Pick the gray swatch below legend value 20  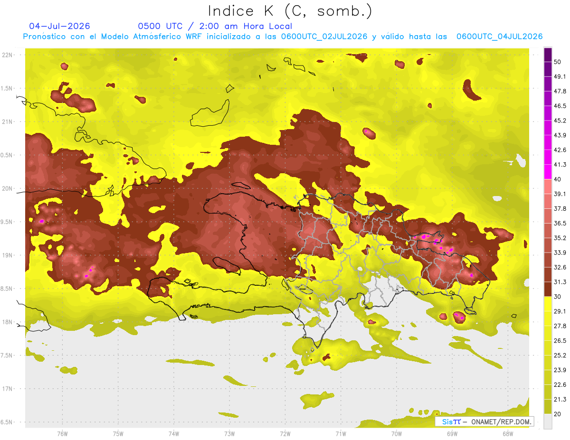[x=548, y=421]
